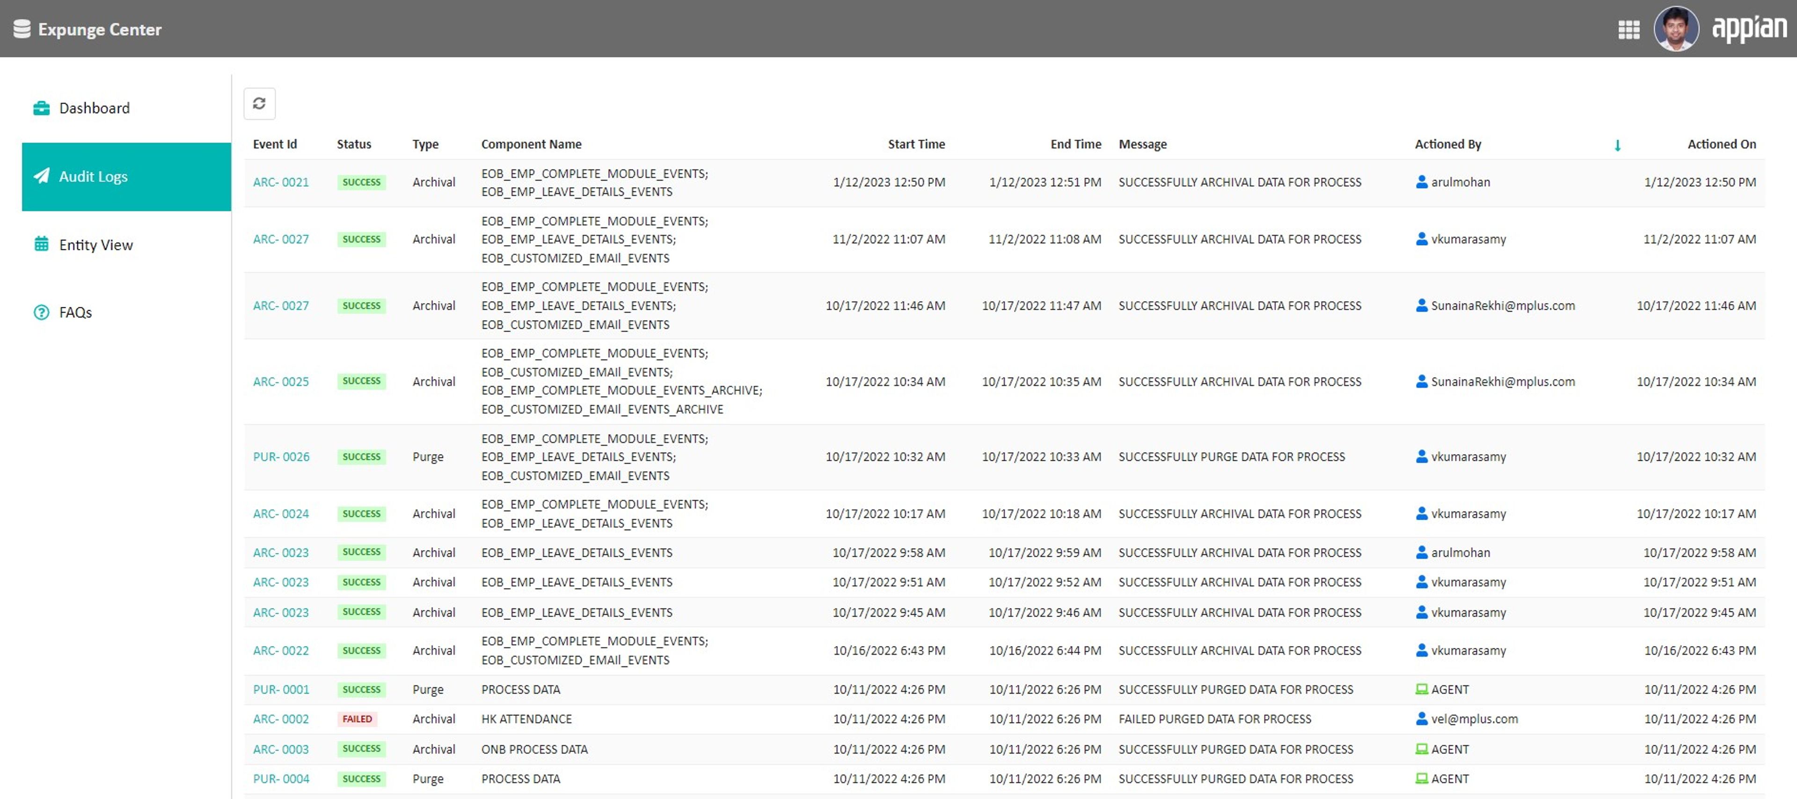Click the refresh grid icon button

click(259, 103)
